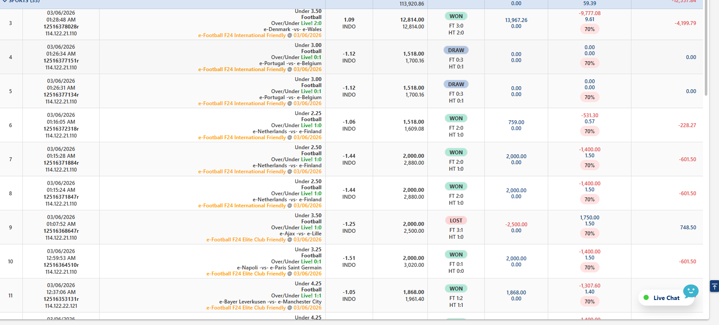Click WON badge in Bayer Leverkusen row
Viewport: 719px width, 325px height.
(x=456, y=289)
